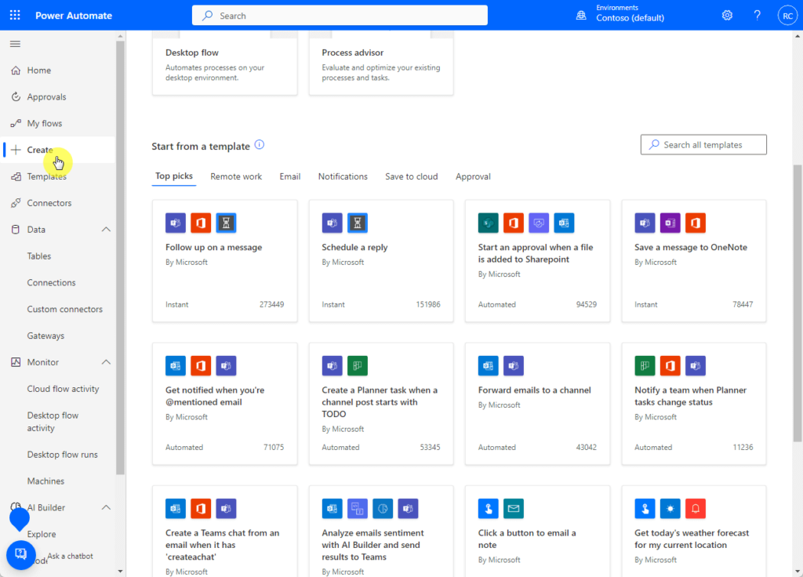Click the Monitor chart icon
Viewport: 803px width, 577px height.
click(16, 362)
